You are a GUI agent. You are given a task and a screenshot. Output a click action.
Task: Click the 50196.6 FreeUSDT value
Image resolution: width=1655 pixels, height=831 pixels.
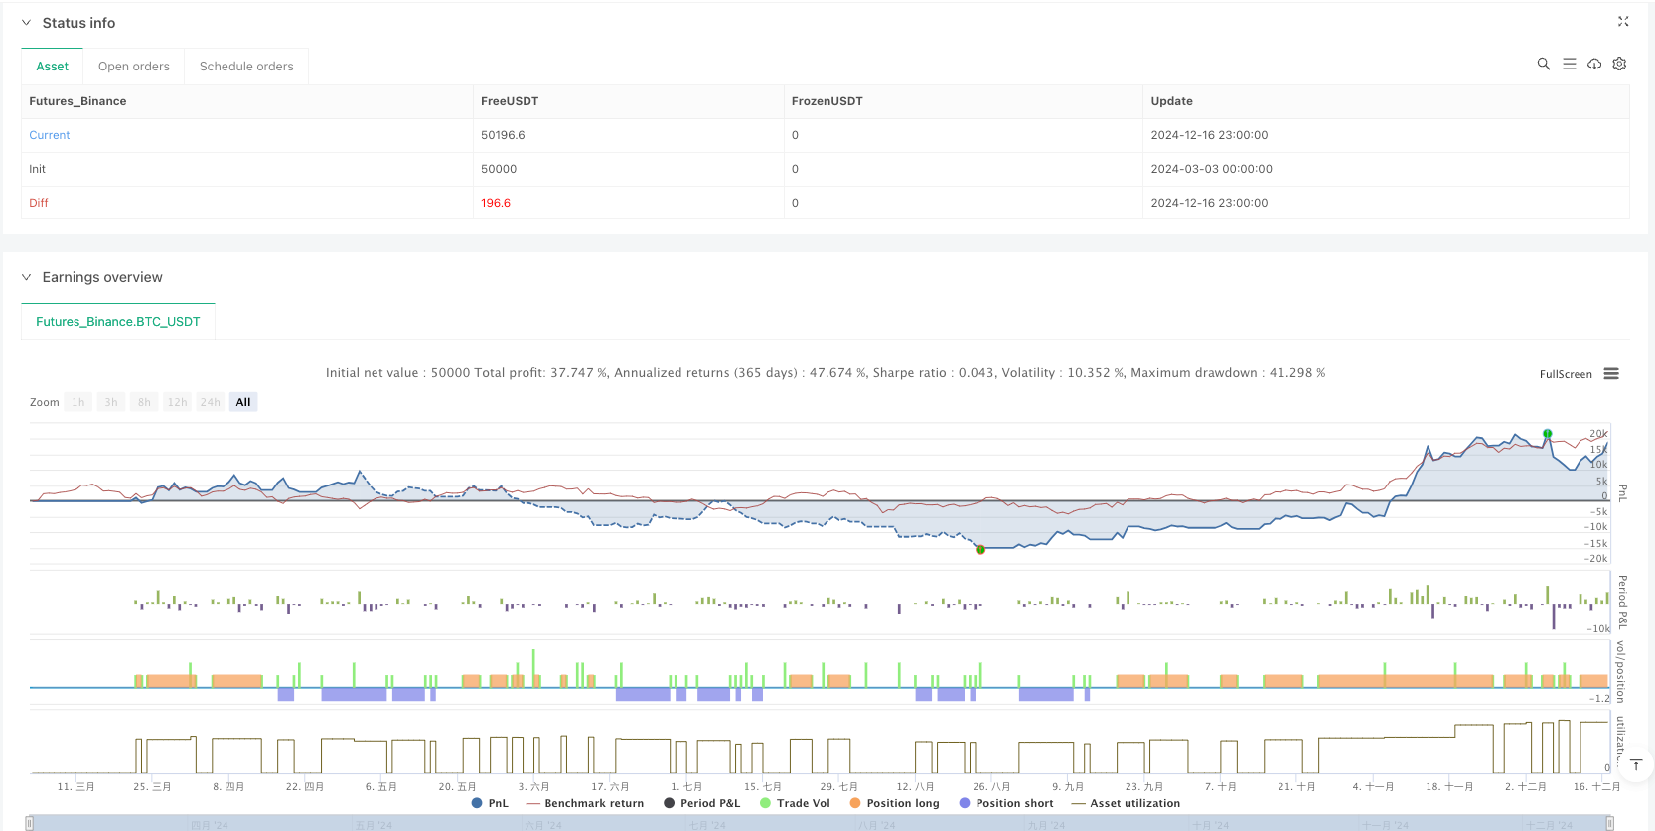pyautogui.click(x=503, y=135)
